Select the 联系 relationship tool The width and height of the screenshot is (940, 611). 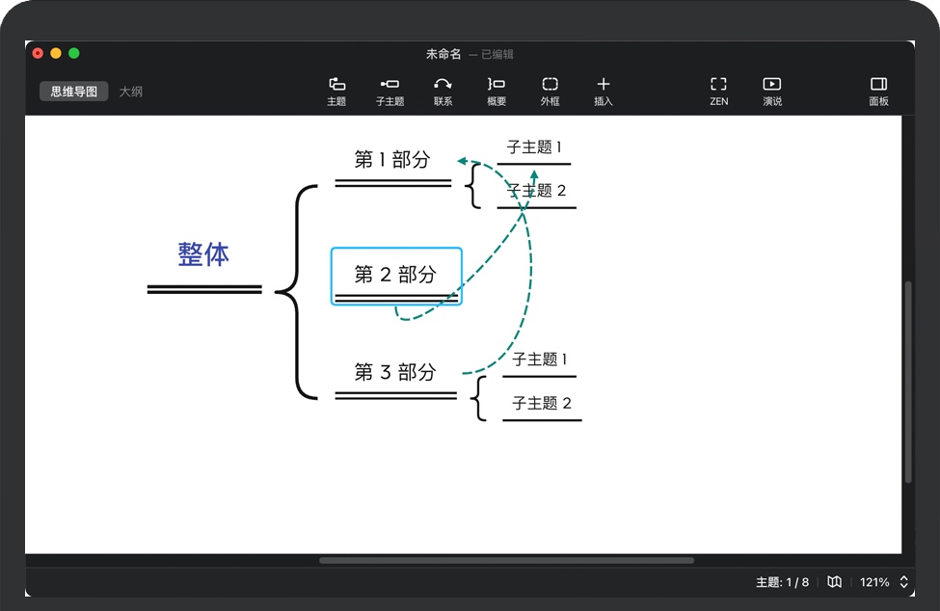click(443, 91)
